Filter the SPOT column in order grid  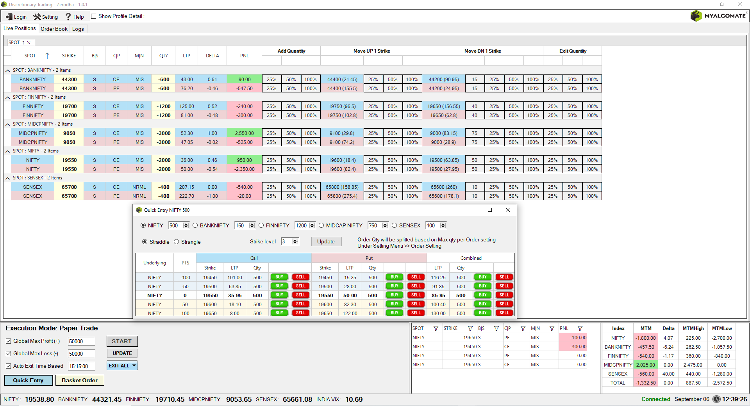point(436,328)
